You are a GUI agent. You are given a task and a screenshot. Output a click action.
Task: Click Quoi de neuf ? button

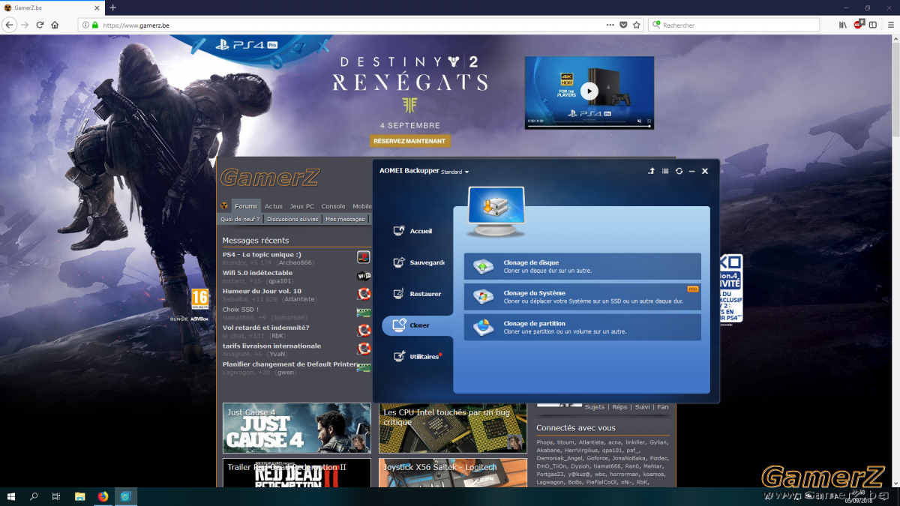pyautogui.click(x=240, y=219)
